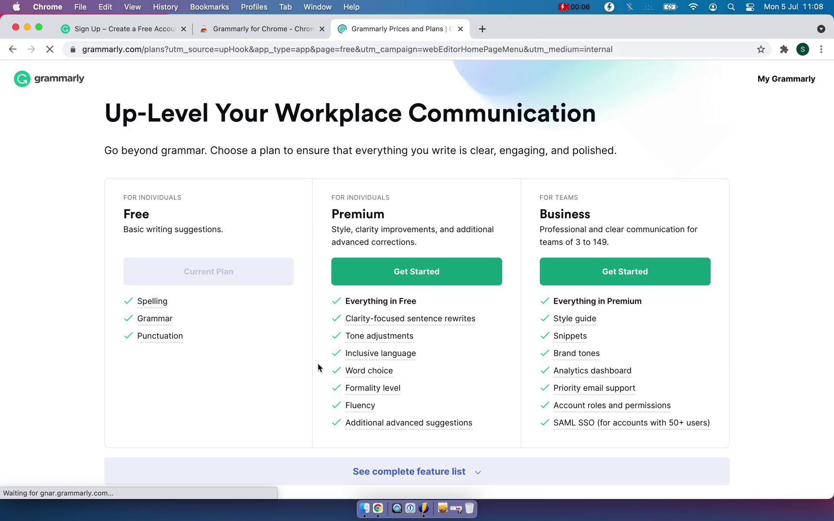Close the Grammarly for Chrome tab
This screenshot has width=834, height=521.
[x=322, y=29]
